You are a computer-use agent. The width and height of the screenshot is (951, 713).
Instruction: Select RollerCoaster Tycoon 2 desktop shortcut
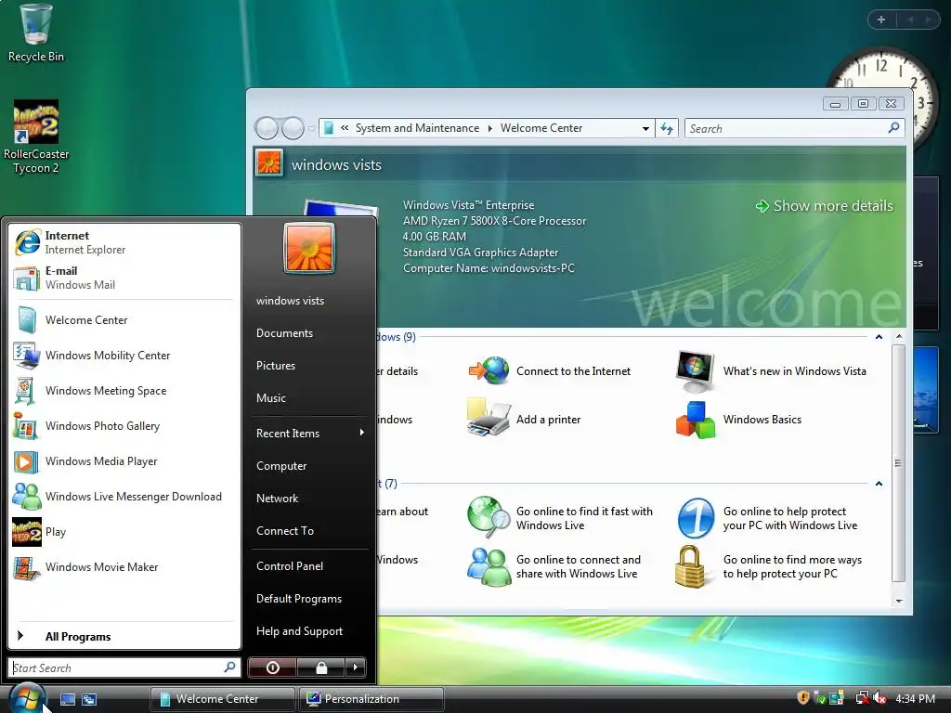click(36, 137)
